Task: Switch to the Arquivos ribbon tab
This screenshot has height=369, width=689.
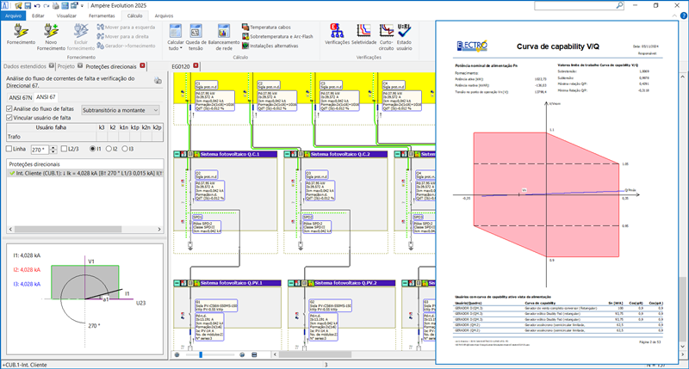Action: click(164, 15)
